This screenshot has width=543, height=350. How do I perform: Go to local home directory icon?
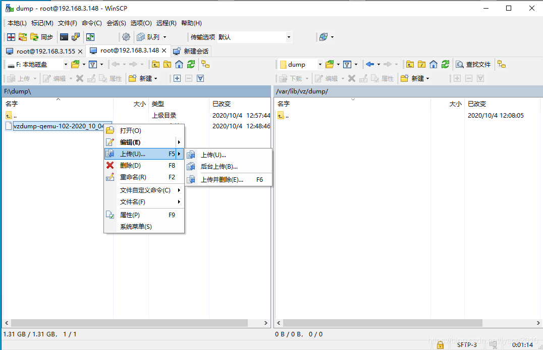(179, 65)
